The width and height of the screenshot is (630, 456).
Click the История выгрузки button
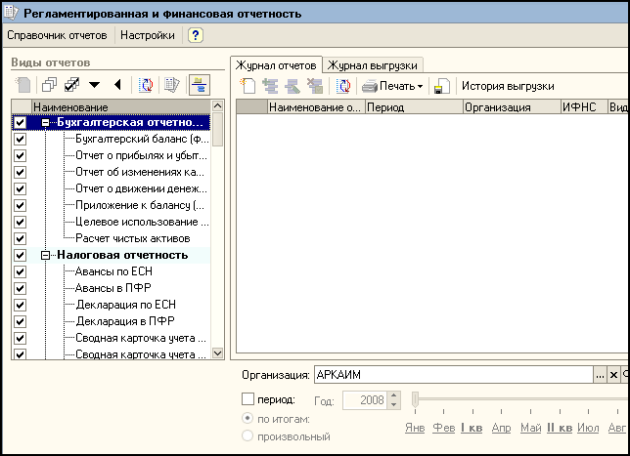508,86
